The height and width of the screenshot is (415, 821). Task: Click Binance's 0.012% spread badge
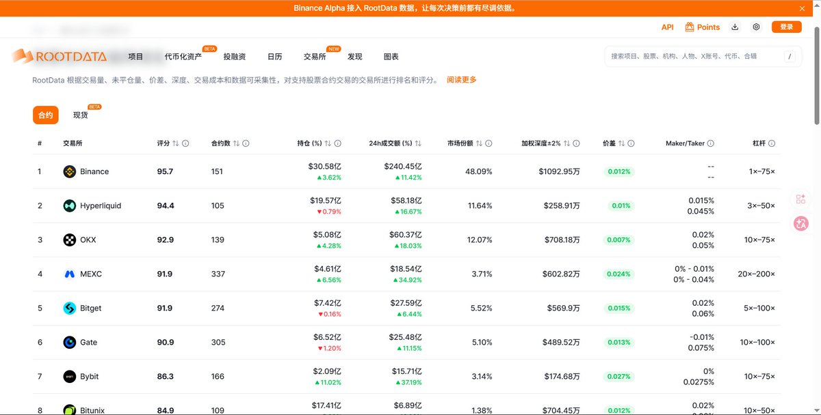pyautogui.click(x=619, y=171)
